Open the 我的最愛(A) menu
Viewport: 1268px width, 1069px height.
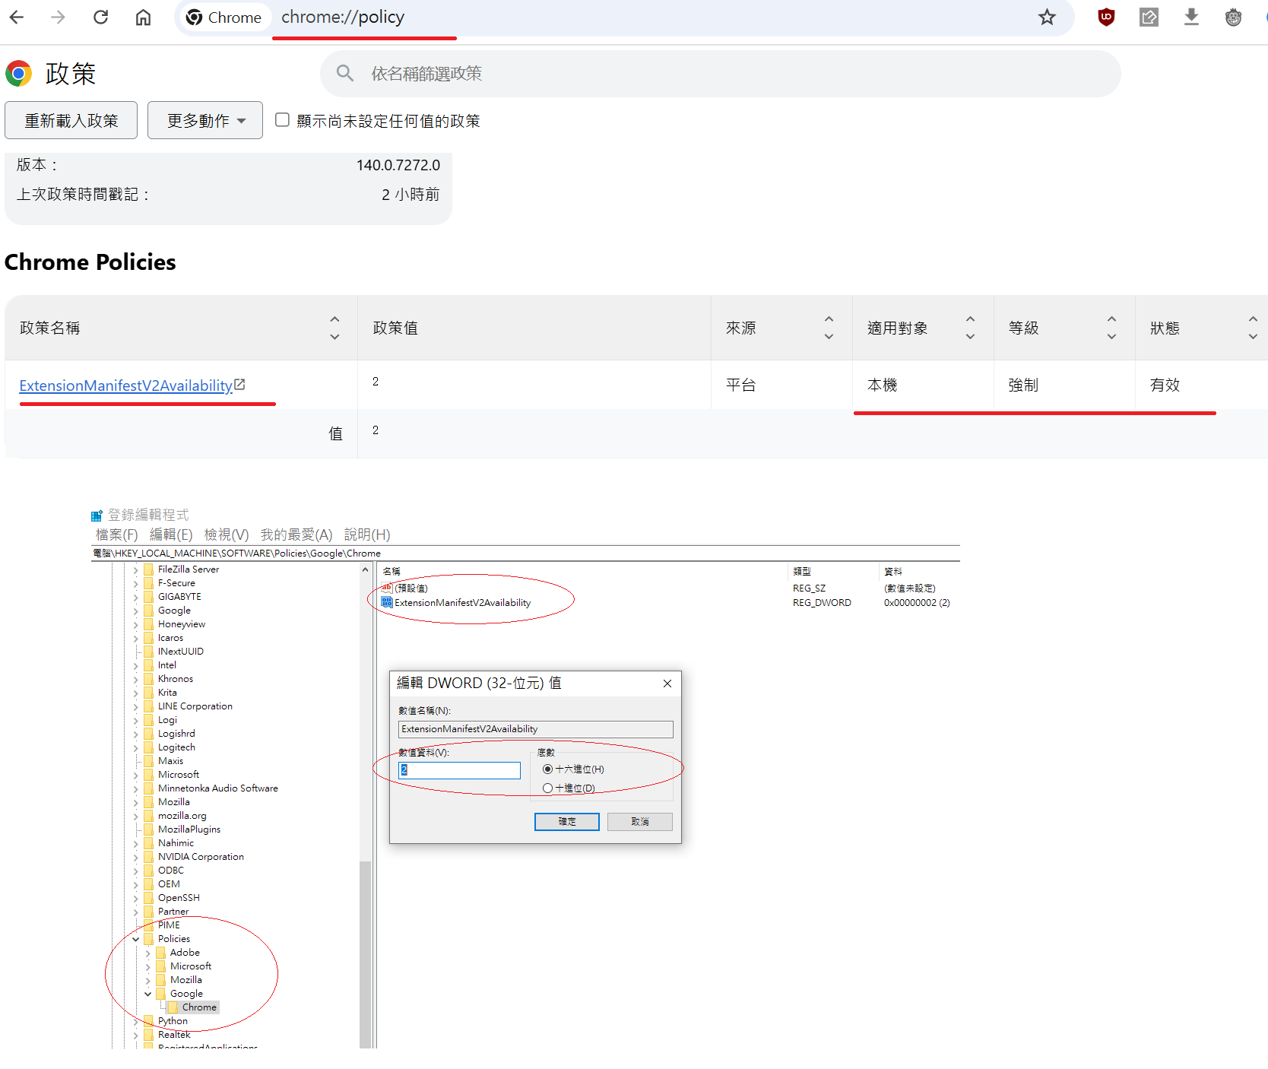pos(296,534)
